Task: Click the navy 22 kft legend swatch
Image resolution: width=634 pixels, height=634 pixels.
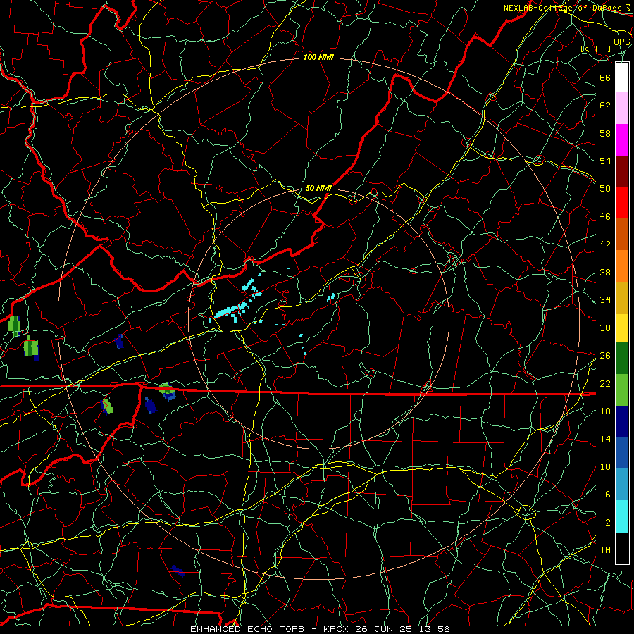Action: pyautogui.click(x=622, y=422)
